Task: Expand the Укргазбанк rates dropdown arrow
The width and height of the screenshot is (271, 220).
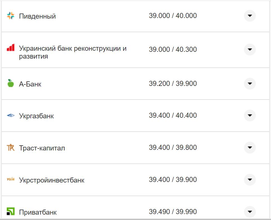Action: pos(250,115)
